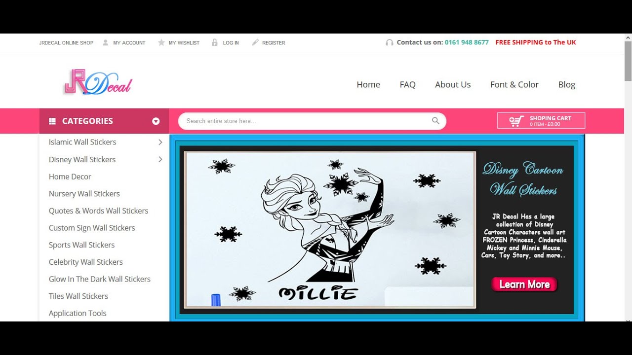Click the Categories grid icon
This screenshot has height=355, width=632.
point(52,121)
